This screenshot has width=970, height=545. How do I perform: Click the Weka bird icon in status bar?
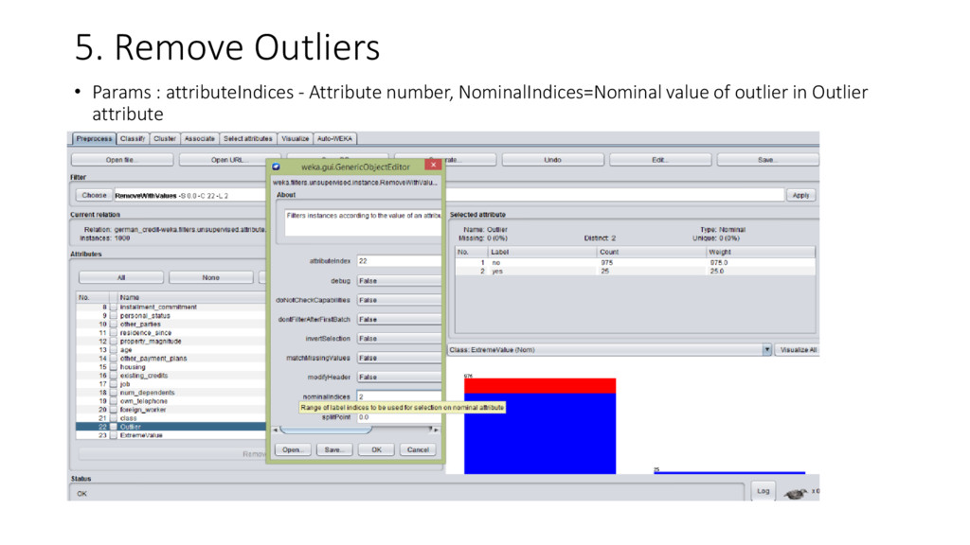coord(796,493)
